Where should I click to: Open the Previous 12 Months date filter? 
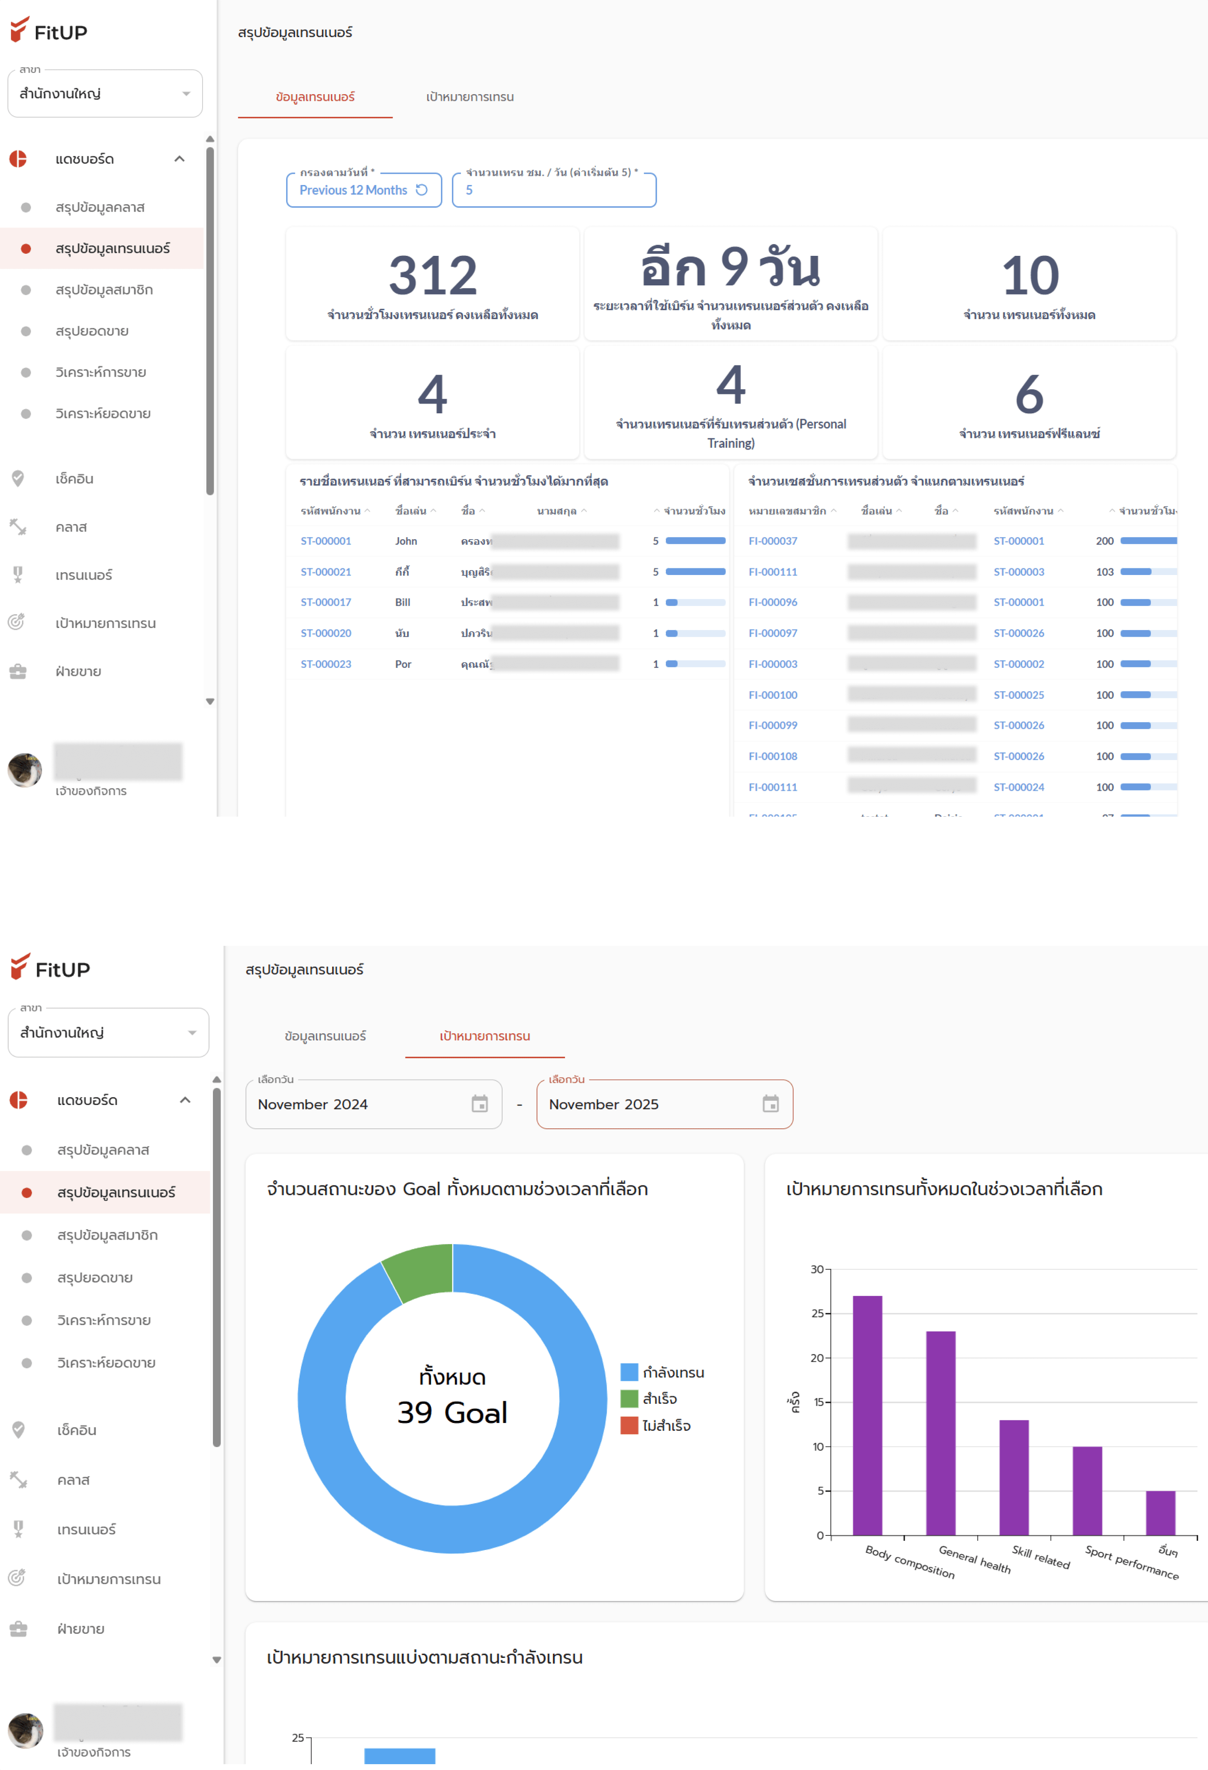tap(355, 190)
